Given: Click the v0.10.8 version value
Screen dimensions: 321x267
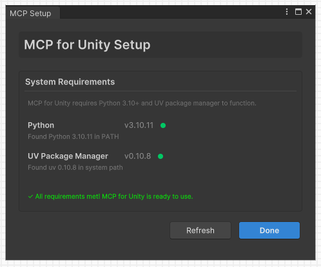Looking at the screenshot, I should (137, 156).
